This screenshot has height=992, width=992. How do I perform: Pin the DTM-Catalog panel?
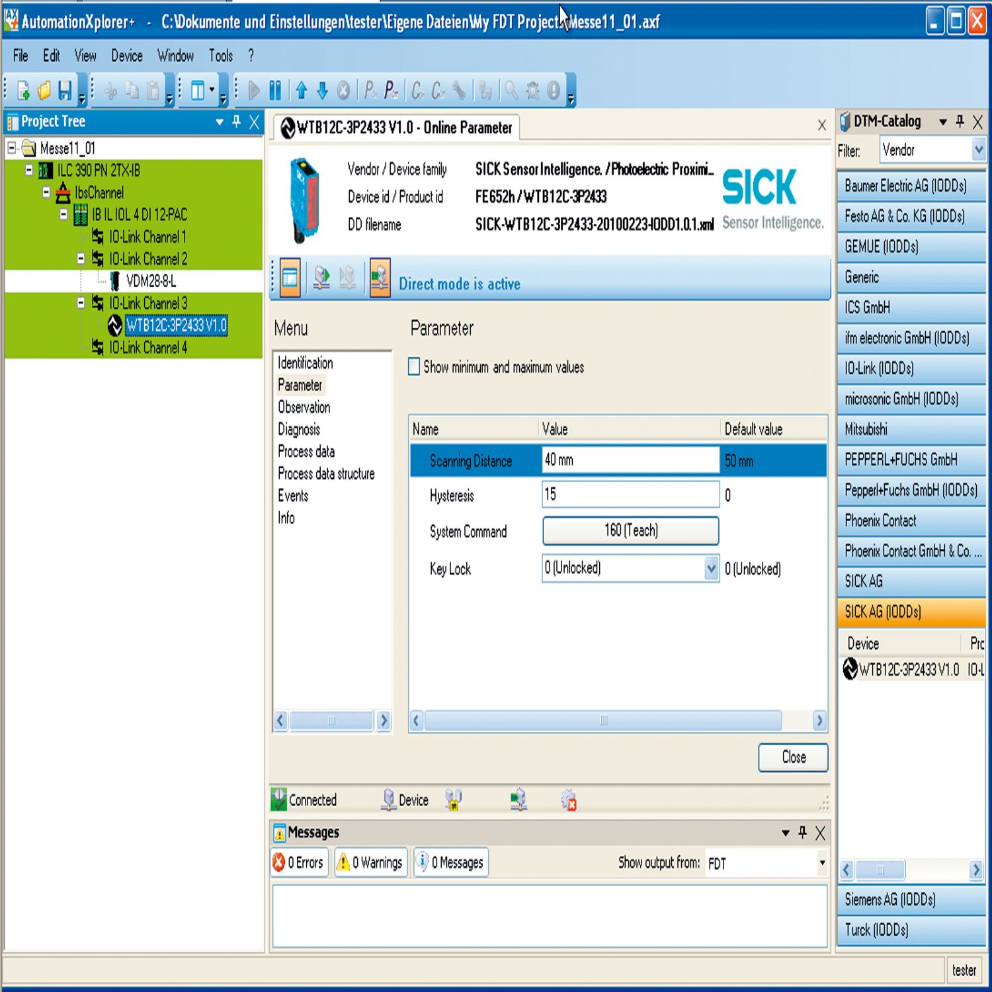click(x=960, y=121)
